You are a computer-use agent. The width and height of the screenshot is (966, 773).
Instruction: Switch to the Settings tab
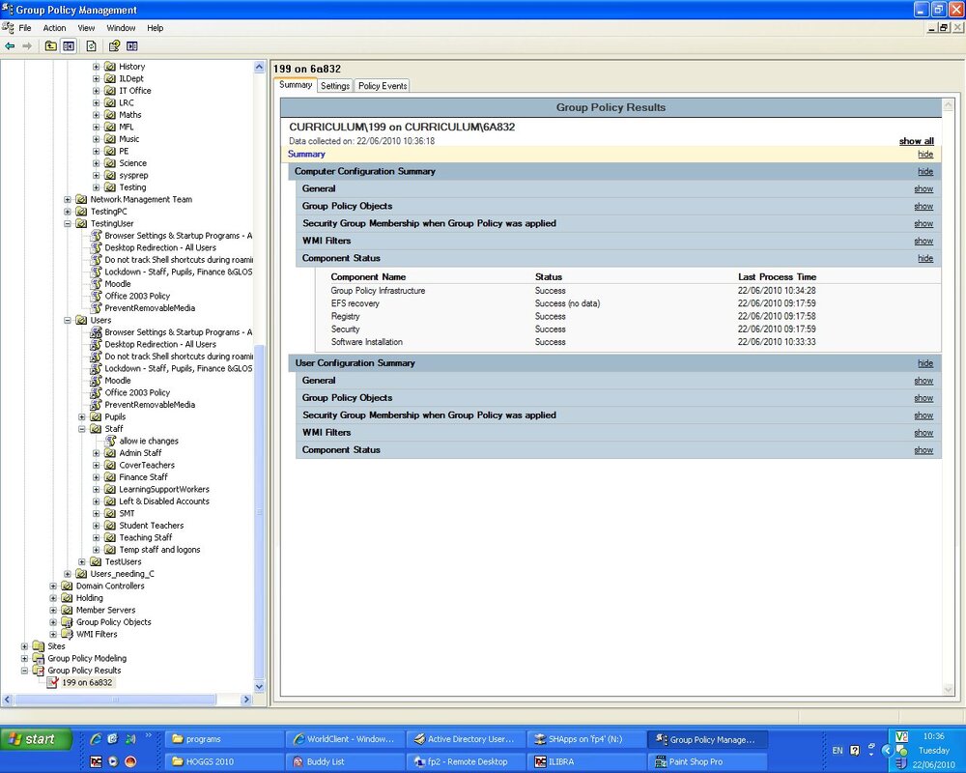(x=335, y=86)
